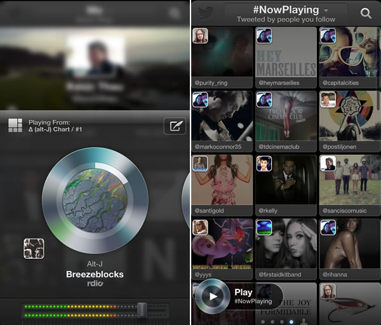The height and width of the screenshot is (325, 381).
Task: Tap the blurred profile photo on left screen
Action: pos(96,58)
